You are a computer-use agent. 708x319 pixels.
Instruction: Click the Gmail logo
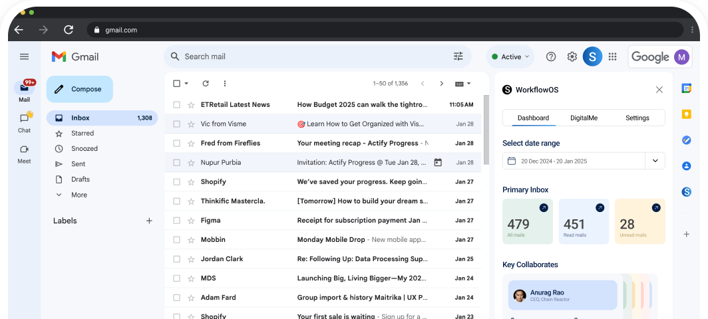pyautogui.click(x=75, y=57)
